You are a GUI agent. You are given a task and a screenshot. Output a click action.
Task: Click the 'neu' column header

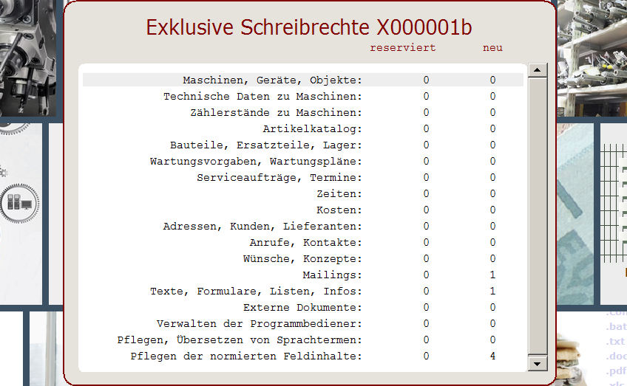(492, 48)
